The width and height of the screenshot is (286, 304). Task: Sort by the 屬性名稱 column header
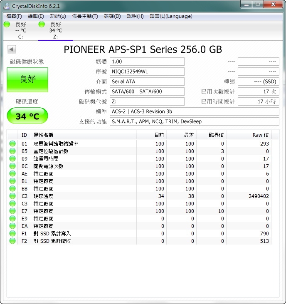84,135
